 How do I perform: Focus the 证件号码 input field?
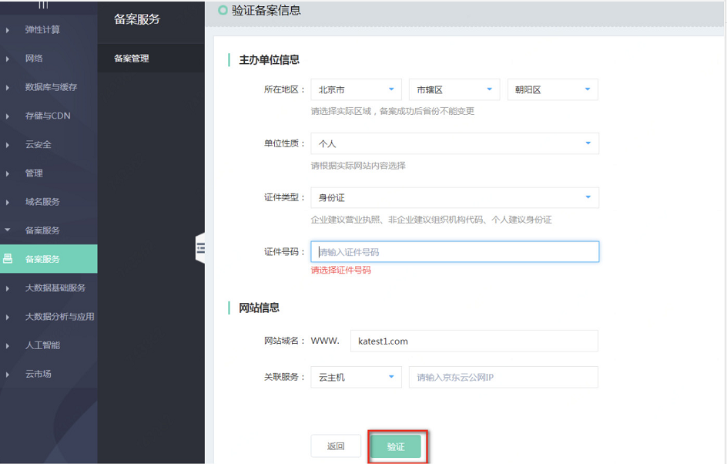point(455,251)
